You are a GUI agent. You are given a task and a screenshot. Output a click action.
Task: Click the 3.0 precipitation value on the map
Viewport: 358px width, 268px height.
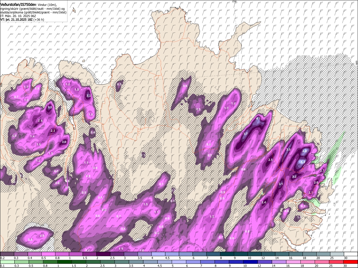click(x=64, y=142)
